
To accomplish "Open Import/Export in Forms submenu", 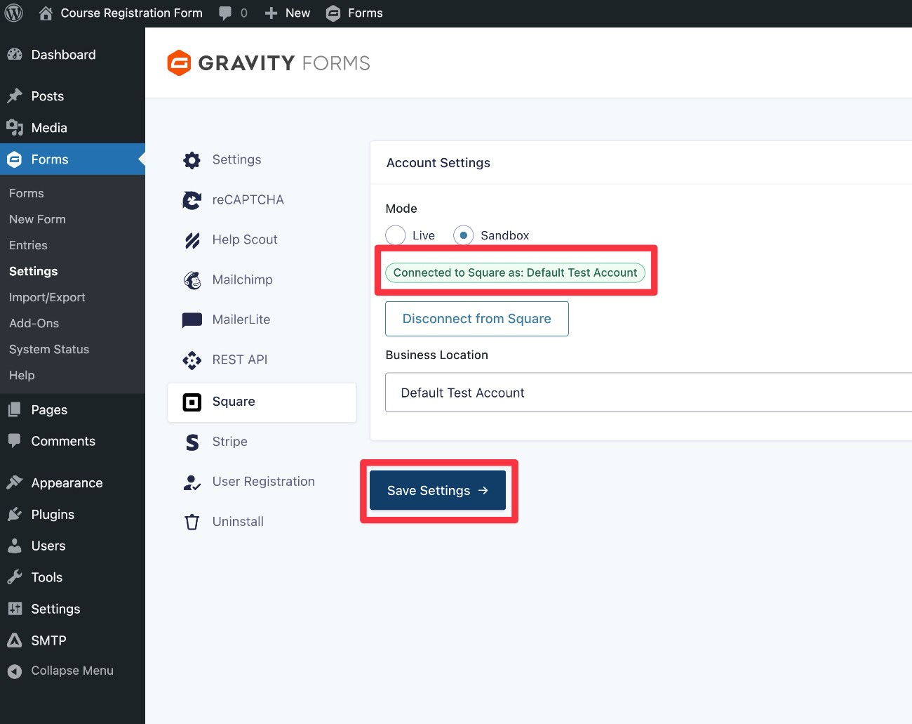I will tap(47, 297).
